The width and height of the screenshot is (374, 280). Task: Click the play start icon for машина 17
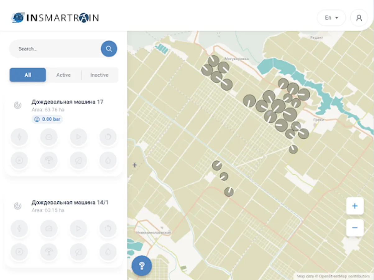78,137
